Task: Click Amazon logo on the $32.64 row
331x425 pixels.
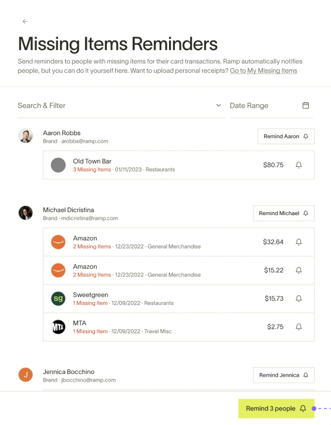Action: click(x=58, y=242)
